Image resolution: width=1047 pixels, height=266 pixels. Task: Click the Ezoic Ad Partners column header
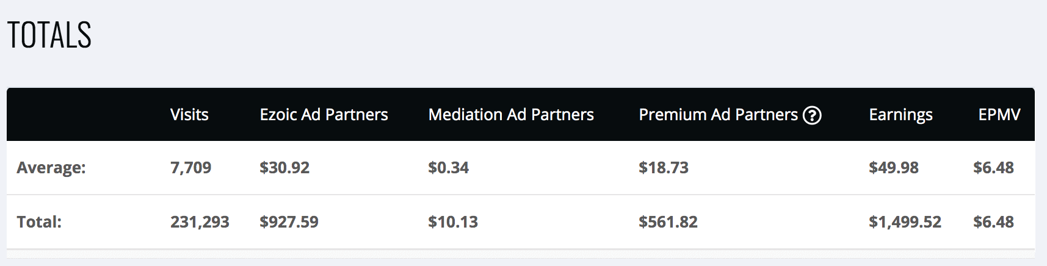(x=324, y=115)
